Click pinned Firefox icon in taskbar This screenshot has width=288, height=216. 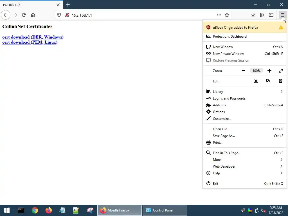(49, 210)
